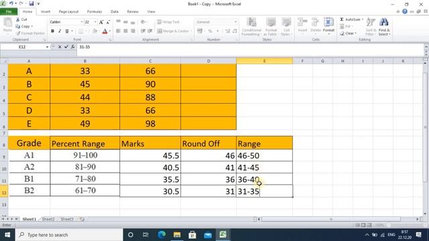Switch to the Data tab
Image resolution: width=429 pixels, height=241 pixels.
(x=115, y=11)
